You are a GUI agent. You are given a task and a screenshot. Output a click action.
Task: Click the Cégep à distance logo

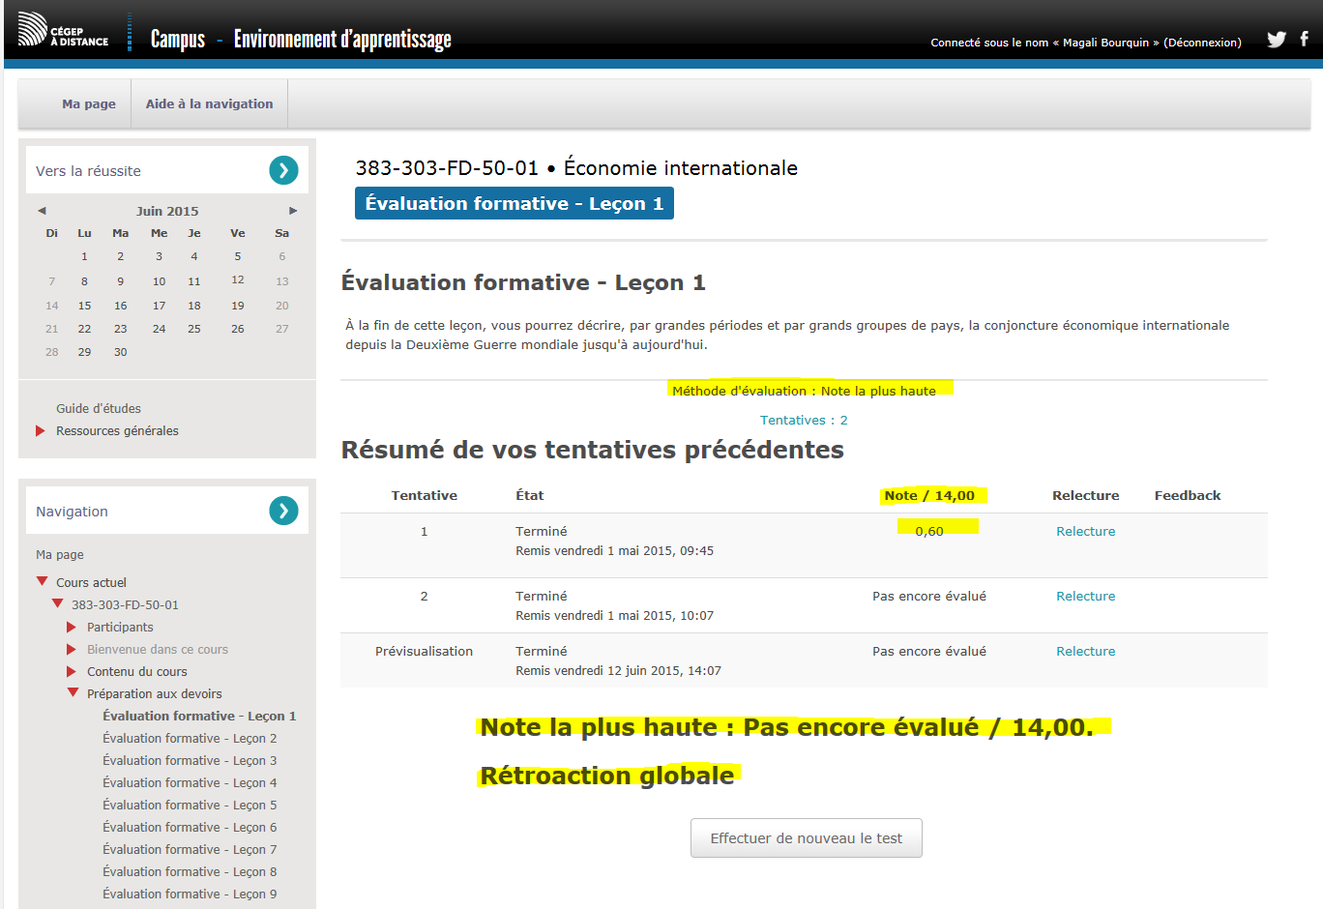click(64, 31)
